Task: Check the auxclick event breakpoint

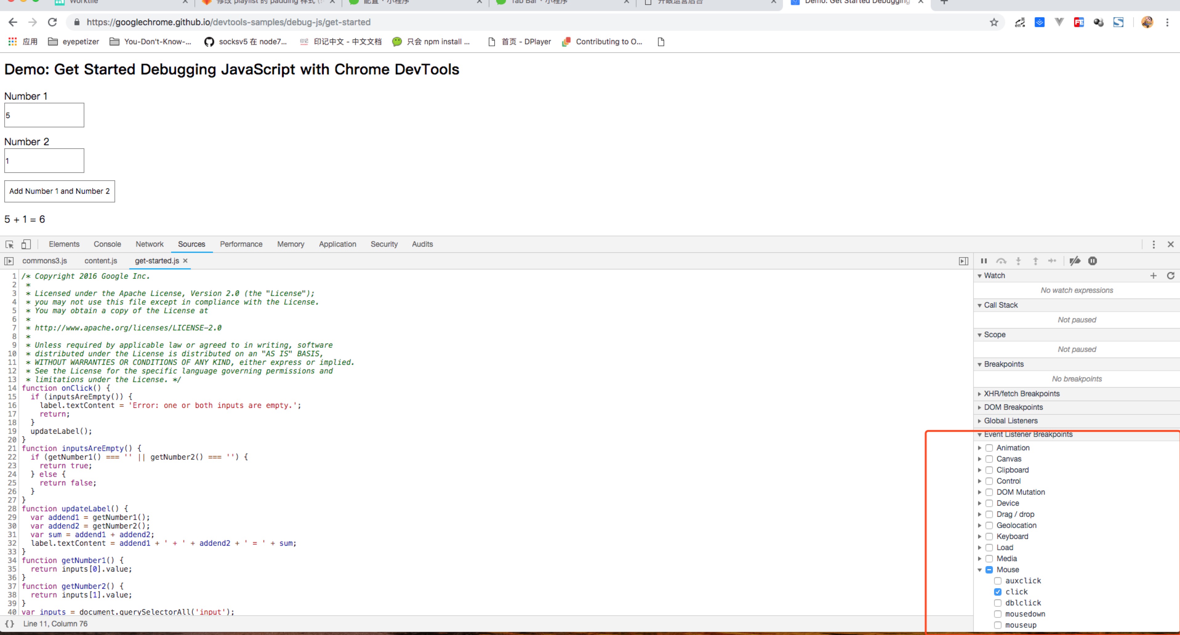Action: click(x=998, y=581)
